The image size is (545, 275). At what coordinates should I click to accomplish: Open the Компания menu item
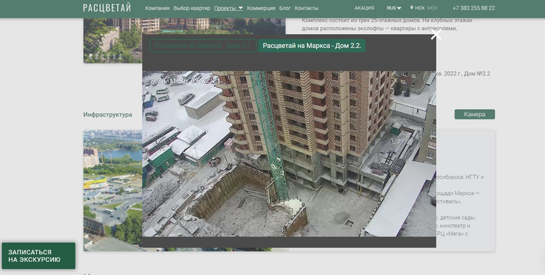click(x=157, y=8)
